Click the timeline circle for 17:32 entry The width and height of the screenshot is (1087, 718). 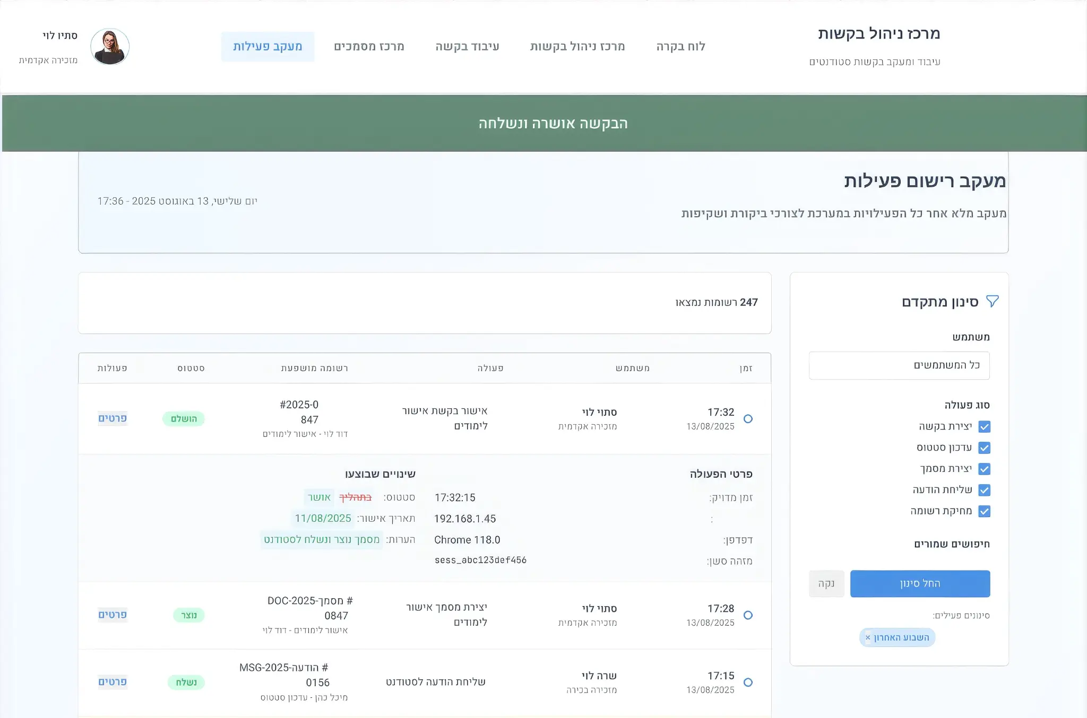[x=748, y=419]
